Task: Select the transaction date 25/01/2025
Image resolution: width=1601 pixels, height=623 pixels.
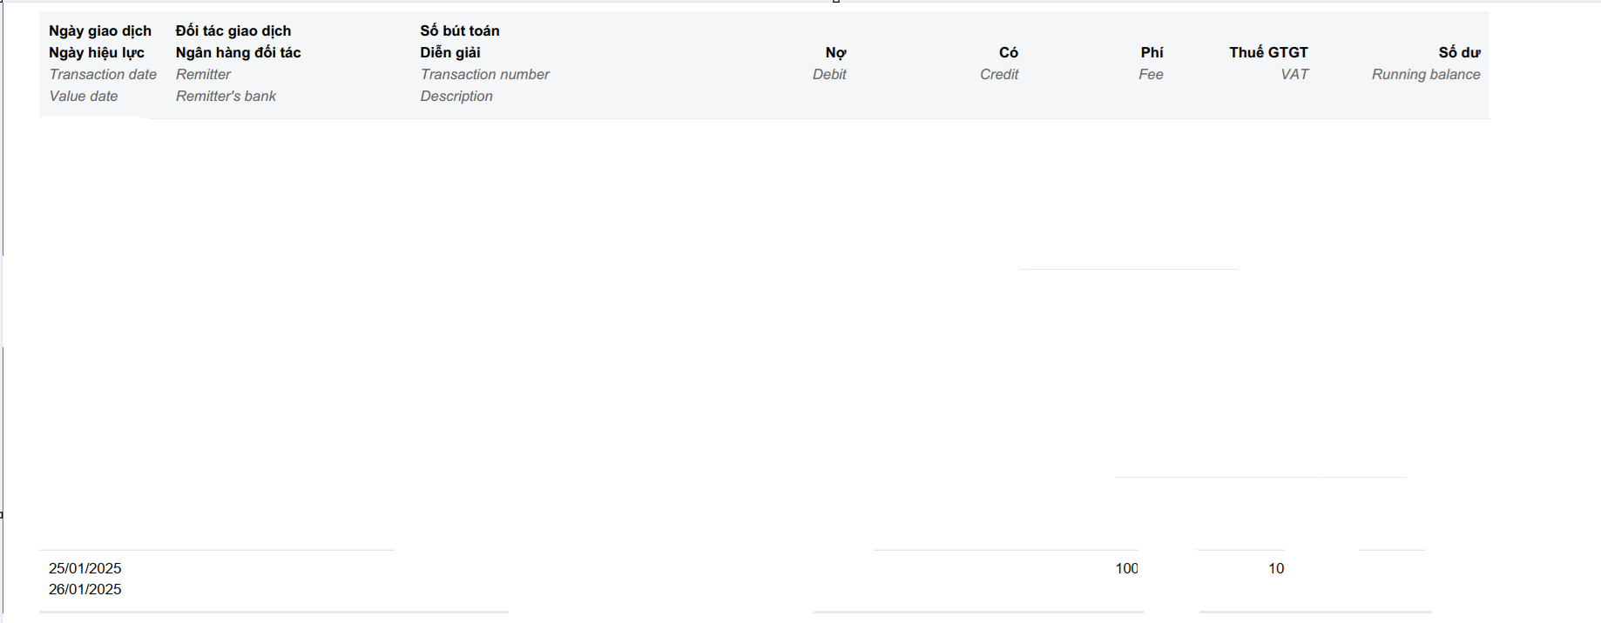Action: pos(85,569)
